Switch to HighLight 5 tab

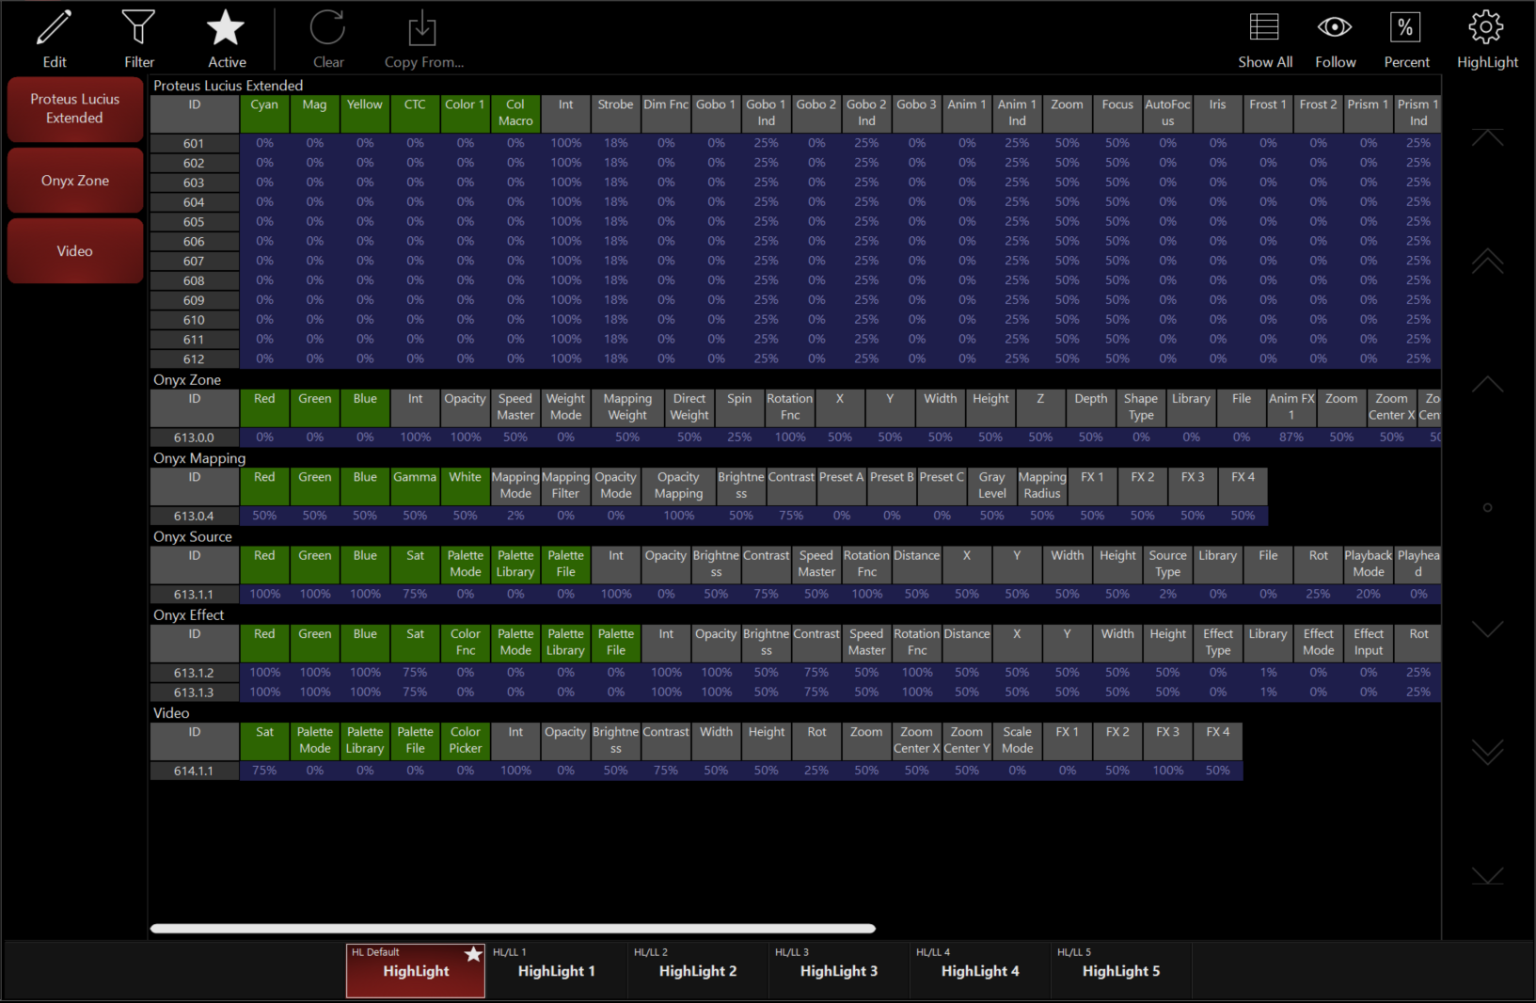coord(1121,971)
